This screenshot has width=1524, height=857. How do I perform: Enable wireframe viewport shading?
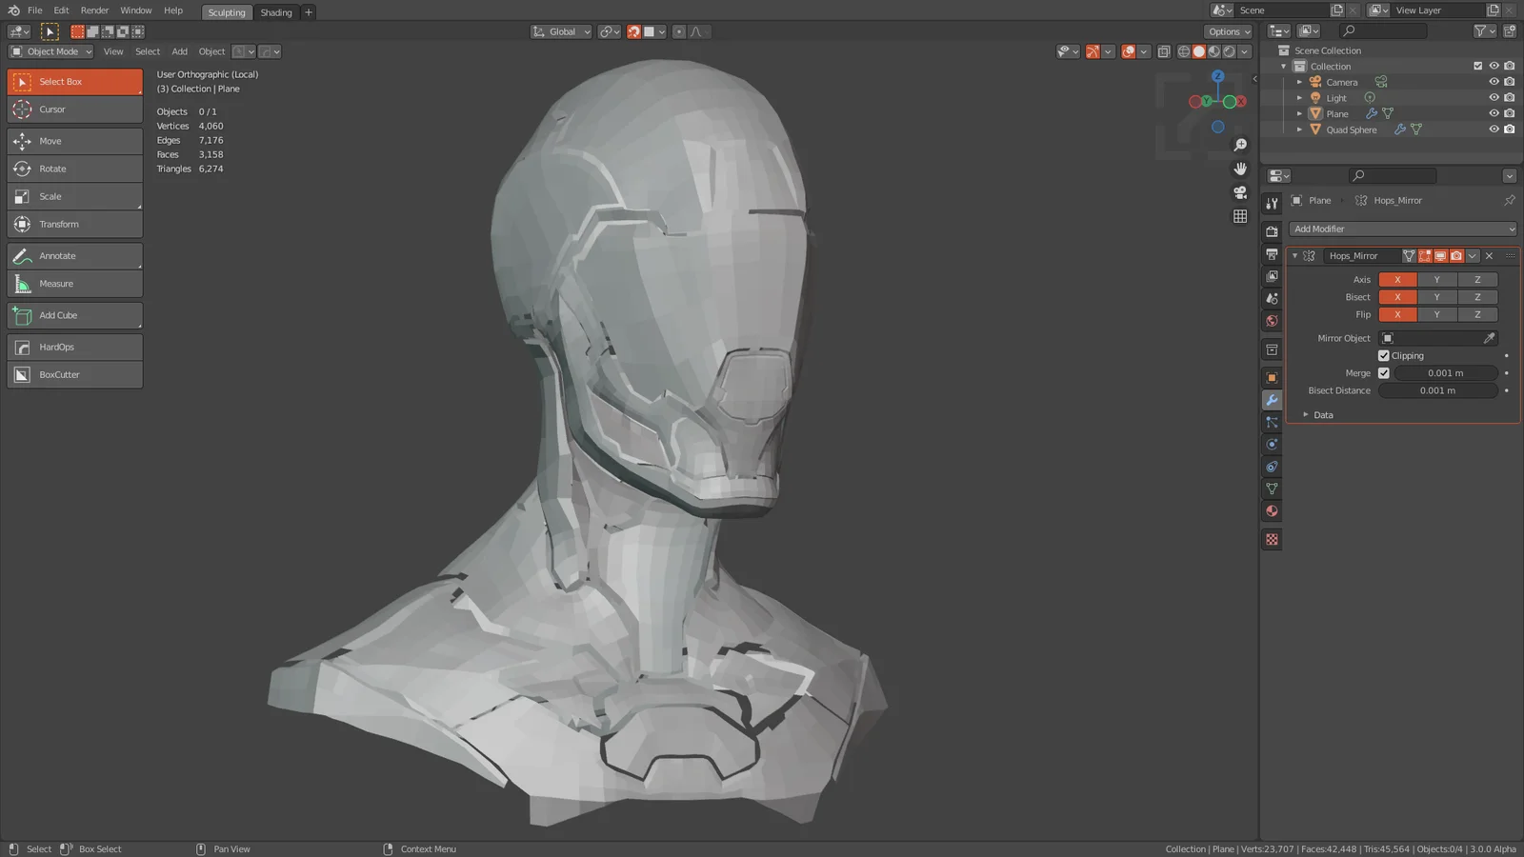pyautogui.click(x=1183, y=51)
